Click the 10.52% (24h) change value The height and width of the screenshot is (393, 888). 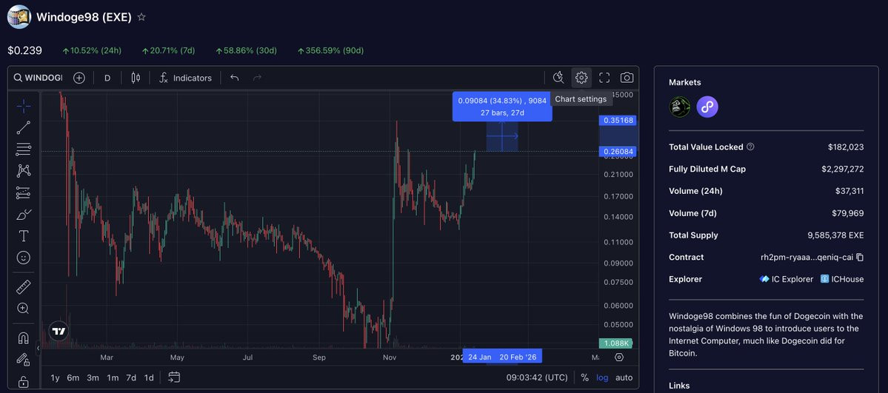point(92,50)
